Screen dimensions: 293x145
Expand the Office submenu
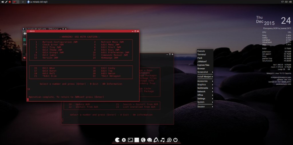click(x=205, y=95)
